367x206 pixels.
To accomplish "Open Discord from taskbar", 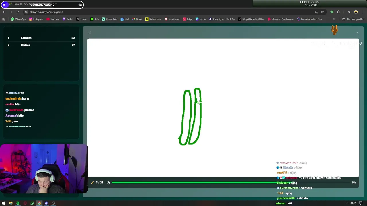I will [46, 203].
